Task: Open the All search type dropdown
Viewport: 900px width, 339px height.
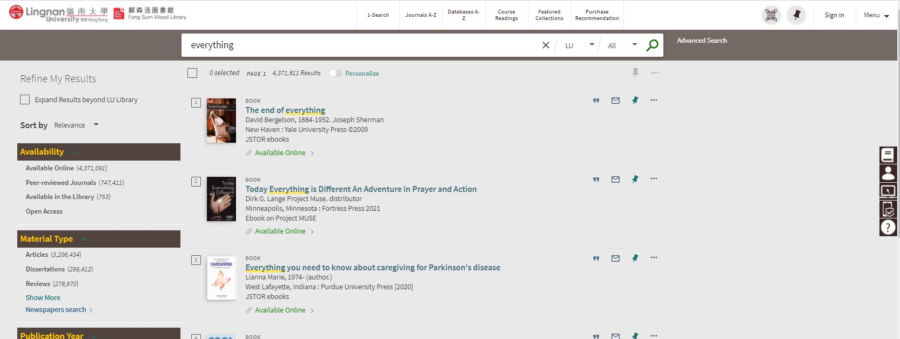Action: (x=622, y=45)
